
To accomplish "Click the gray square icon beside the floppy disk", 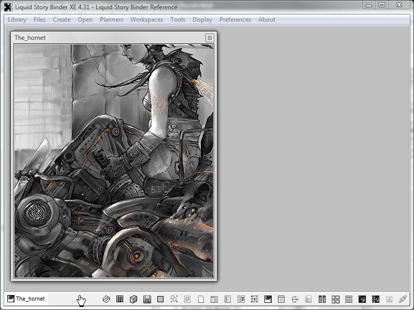I will (x=160, y=299).
